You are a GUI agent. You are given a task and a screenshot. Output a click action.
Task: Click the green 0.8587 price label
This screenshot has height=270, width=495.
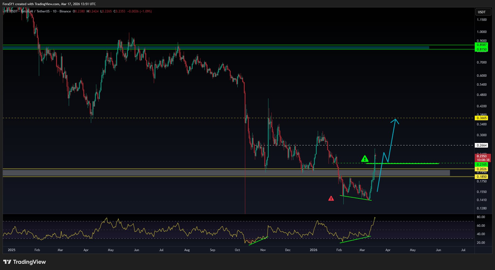point(482,45)
